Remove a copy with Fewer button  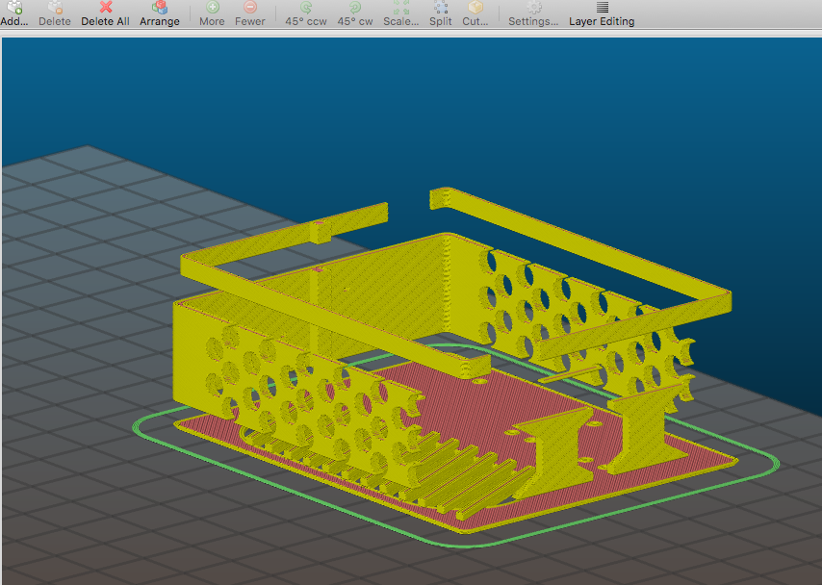click(x=250, y=13)
